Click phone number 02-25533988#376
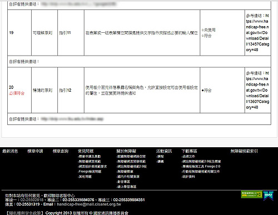Image resolution: width=278 pixels, height=215 pixels. (x=78, y=200)
